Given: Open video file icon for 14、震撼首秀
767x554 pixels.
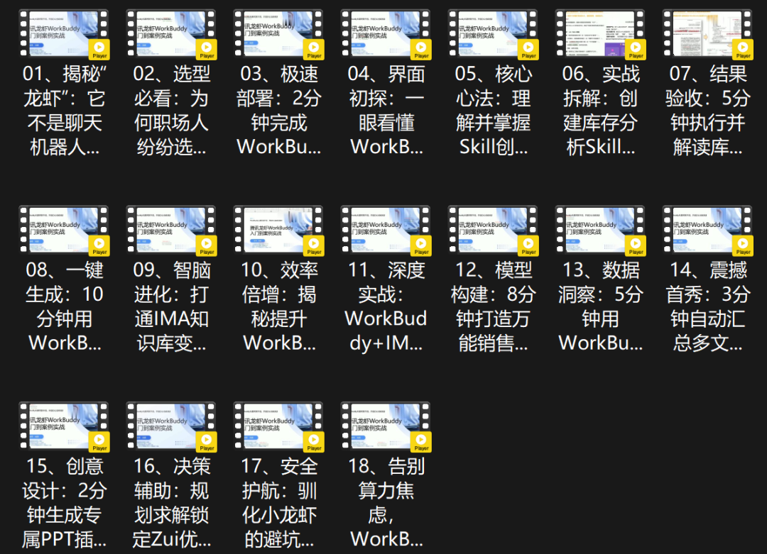Looking at the screenshot, I should tap(708, 230).
